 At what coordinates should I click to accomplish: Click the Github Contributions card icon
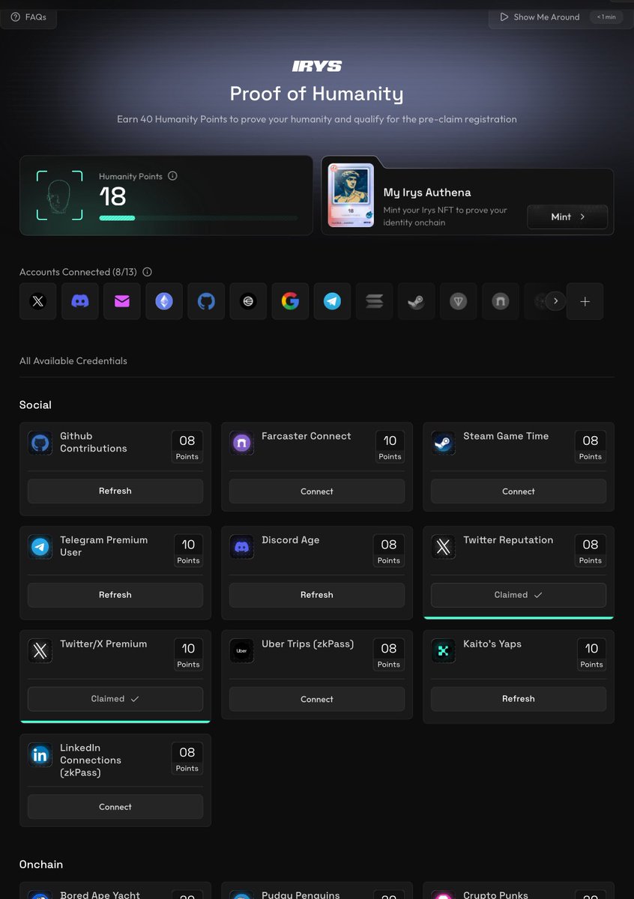pos(40,443)
